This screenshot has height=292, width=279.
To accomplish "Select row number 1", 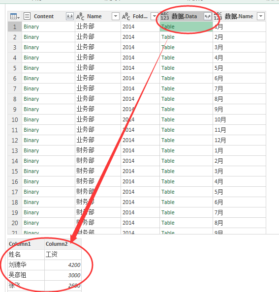I will click(15, 27).
